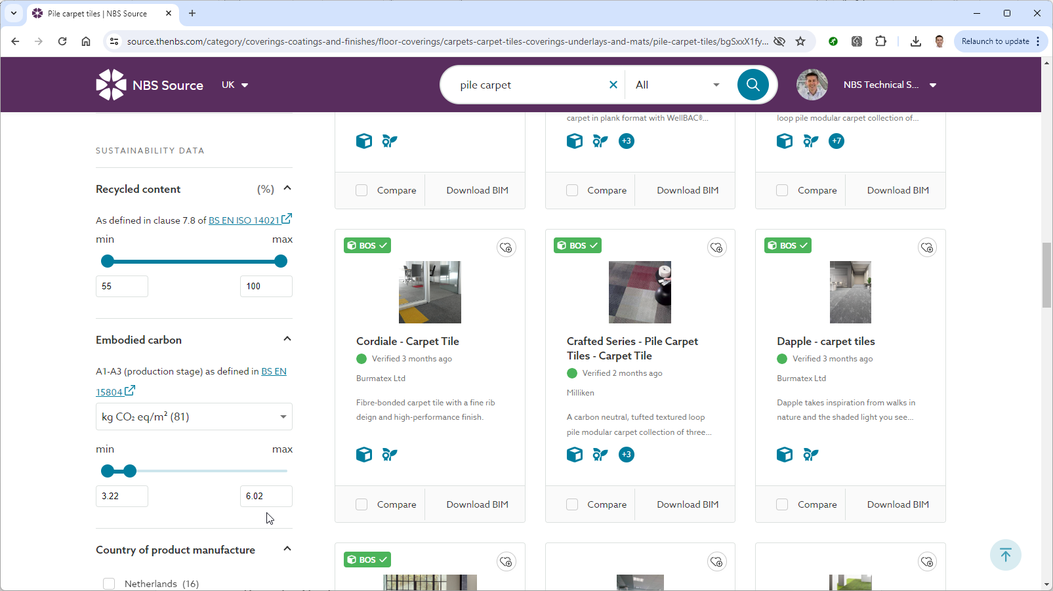Clear the pile carpet search text
Image resolution: width=1053 pixels, height=591 pixels.
pos(613,85)
